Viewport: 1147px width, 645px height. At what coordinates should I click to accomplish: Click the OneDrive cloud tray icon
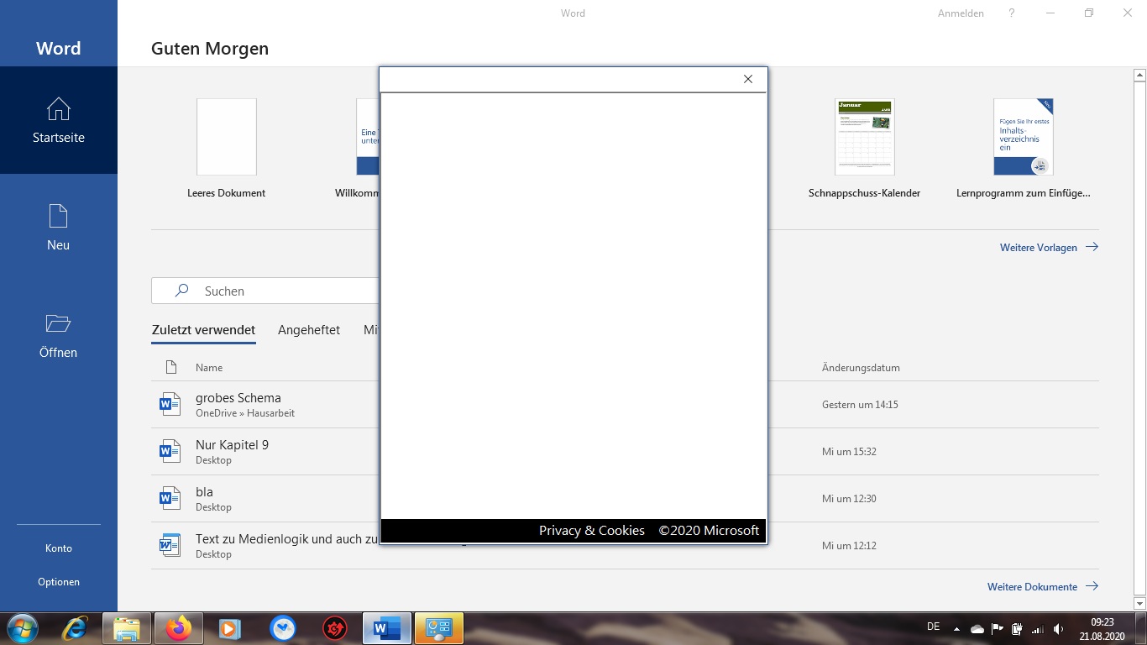977,628
